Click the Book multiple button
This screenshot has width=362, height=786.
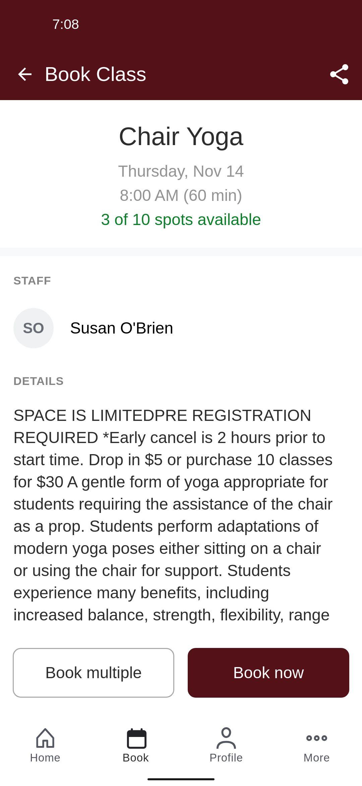click(x=94, y=673)
